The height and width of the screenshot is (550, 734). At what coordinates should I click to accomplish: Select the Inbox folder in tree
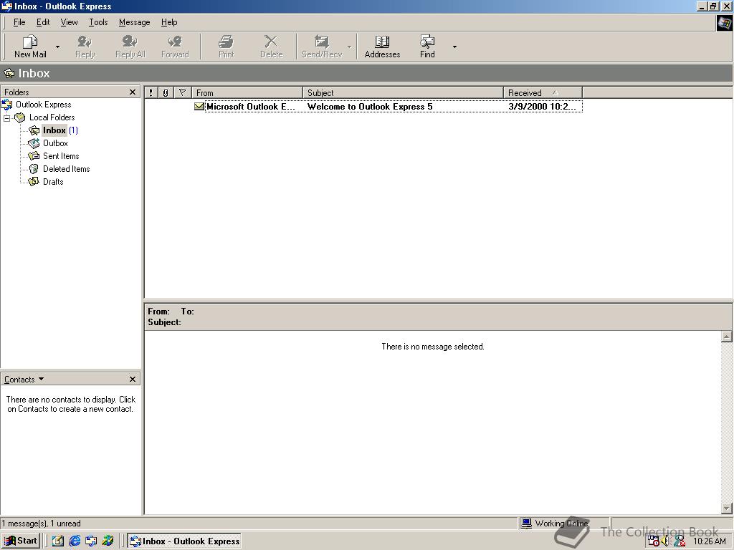click(54, 130)
